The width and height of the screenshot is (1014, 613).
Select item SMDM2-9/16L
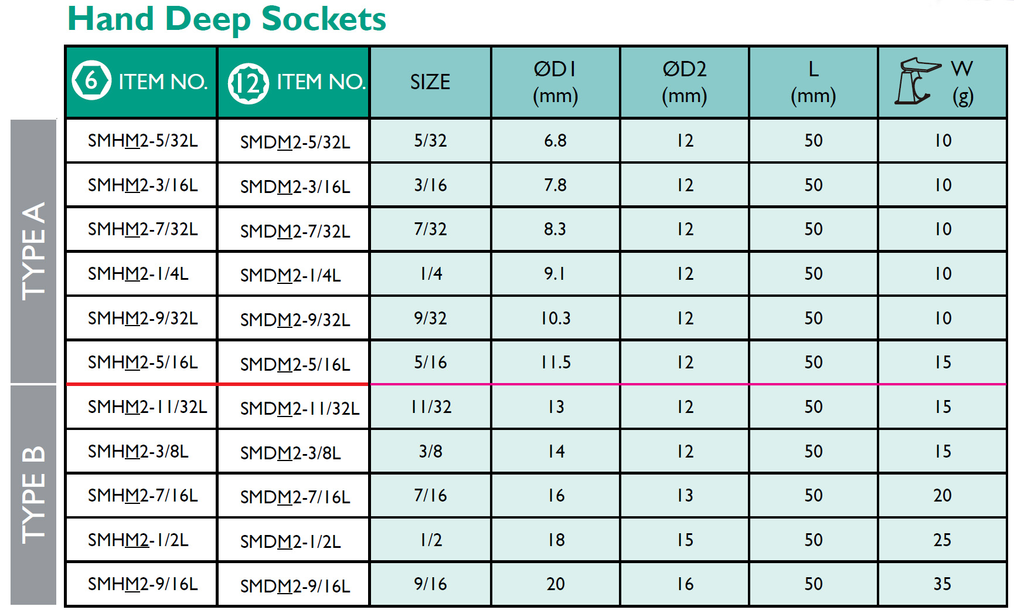coord(295,586)
